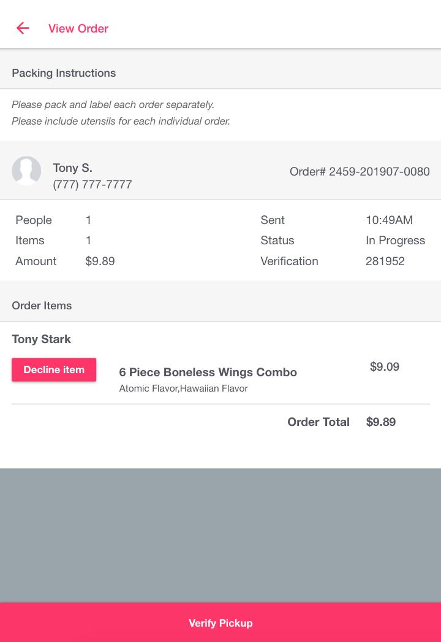The width and height of the screenshot is (441, 642).
Task: Select the 6 Piece Boneless Wings Combo item
Action: point(208,372)
